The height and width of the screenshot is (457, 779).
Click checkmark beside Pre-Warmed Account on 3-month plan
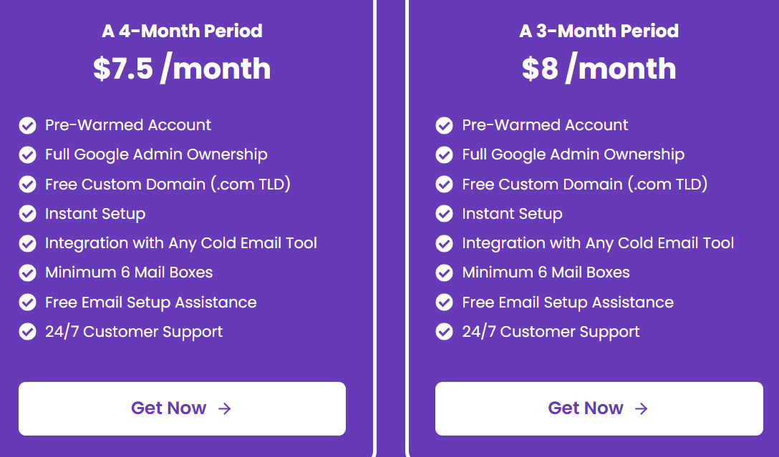pyautogui.click(x=444, y=125)
